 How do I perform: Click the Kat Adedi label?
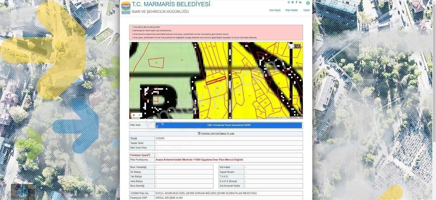click(x=225, y=167)
